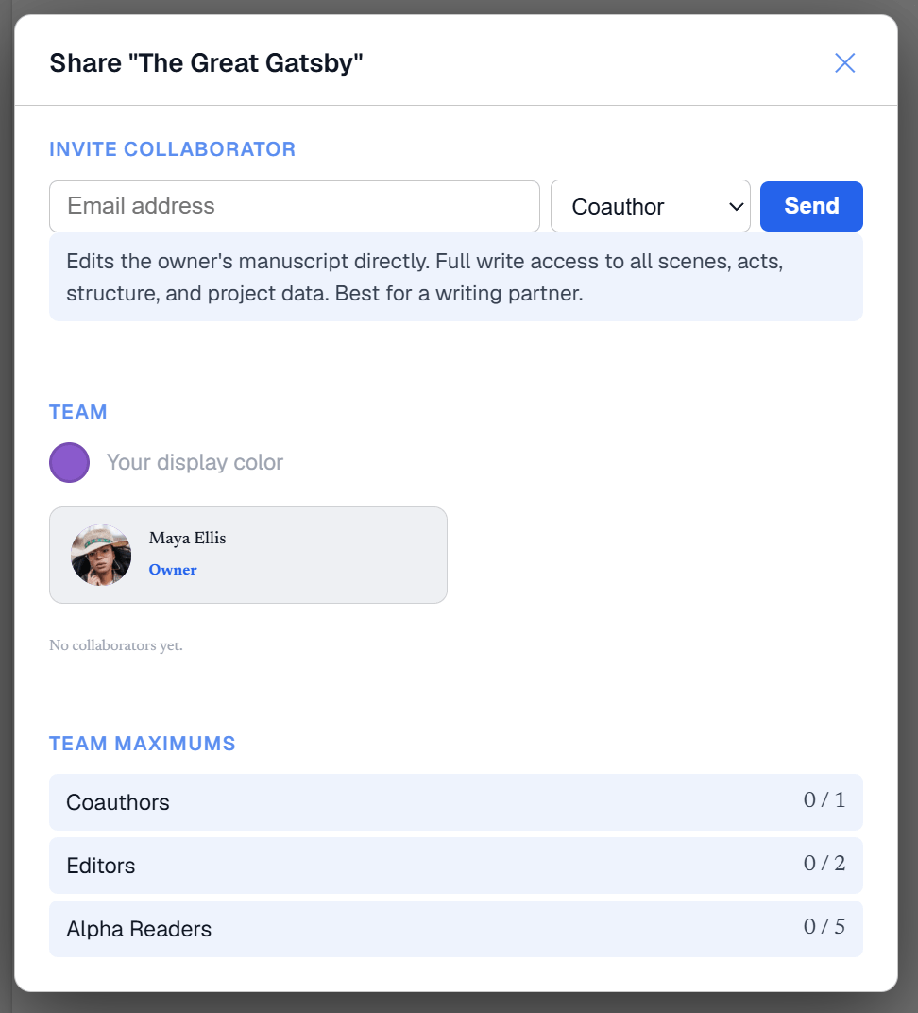
Task: Click the 'No collaborators yet.' text
Action: (x=116, y=645)
